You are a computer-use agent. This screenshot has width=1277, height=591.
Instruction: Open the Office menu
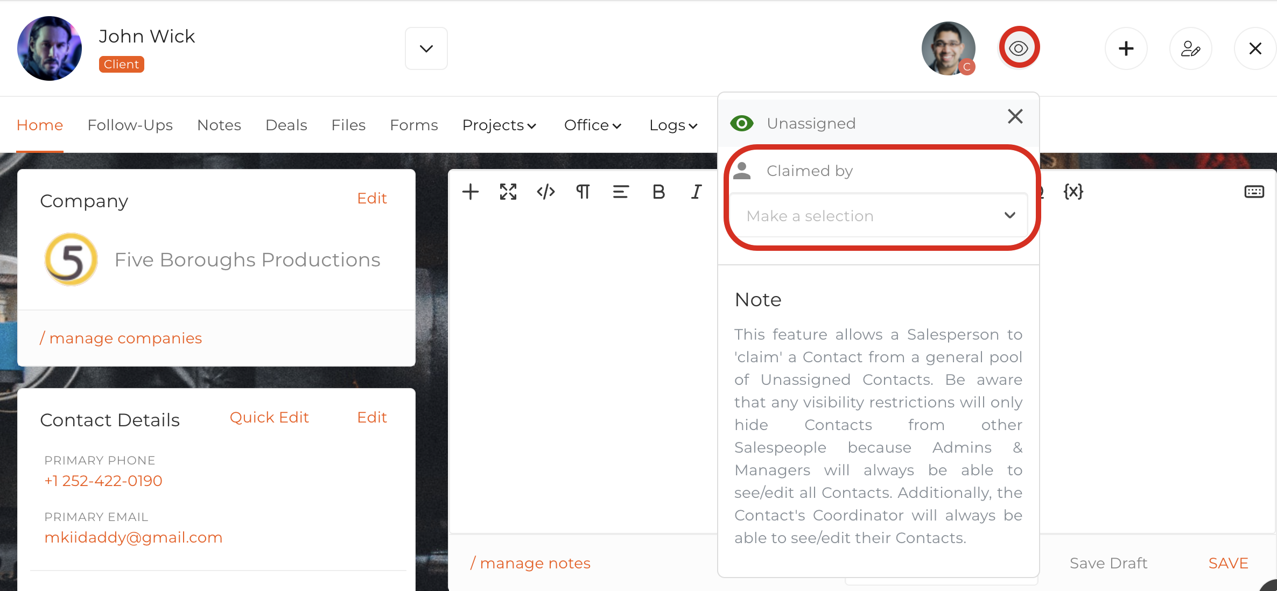(593, 125)
